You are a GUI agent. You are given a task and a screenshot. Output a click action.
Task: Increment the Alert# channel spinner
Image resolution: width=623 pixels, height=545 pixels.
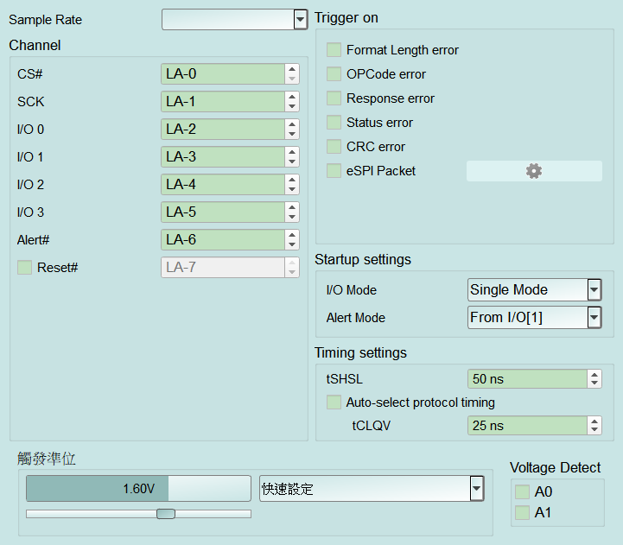[x=292, y=235]
